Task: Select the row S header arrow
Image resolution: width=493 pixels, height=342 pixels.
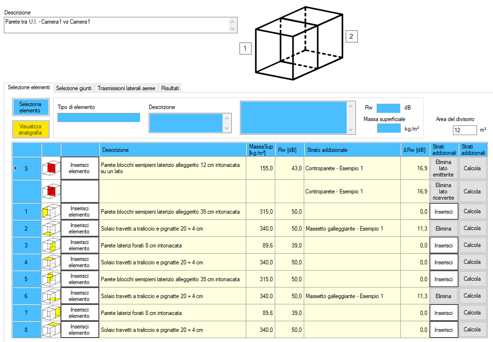Action: [15, 168]
